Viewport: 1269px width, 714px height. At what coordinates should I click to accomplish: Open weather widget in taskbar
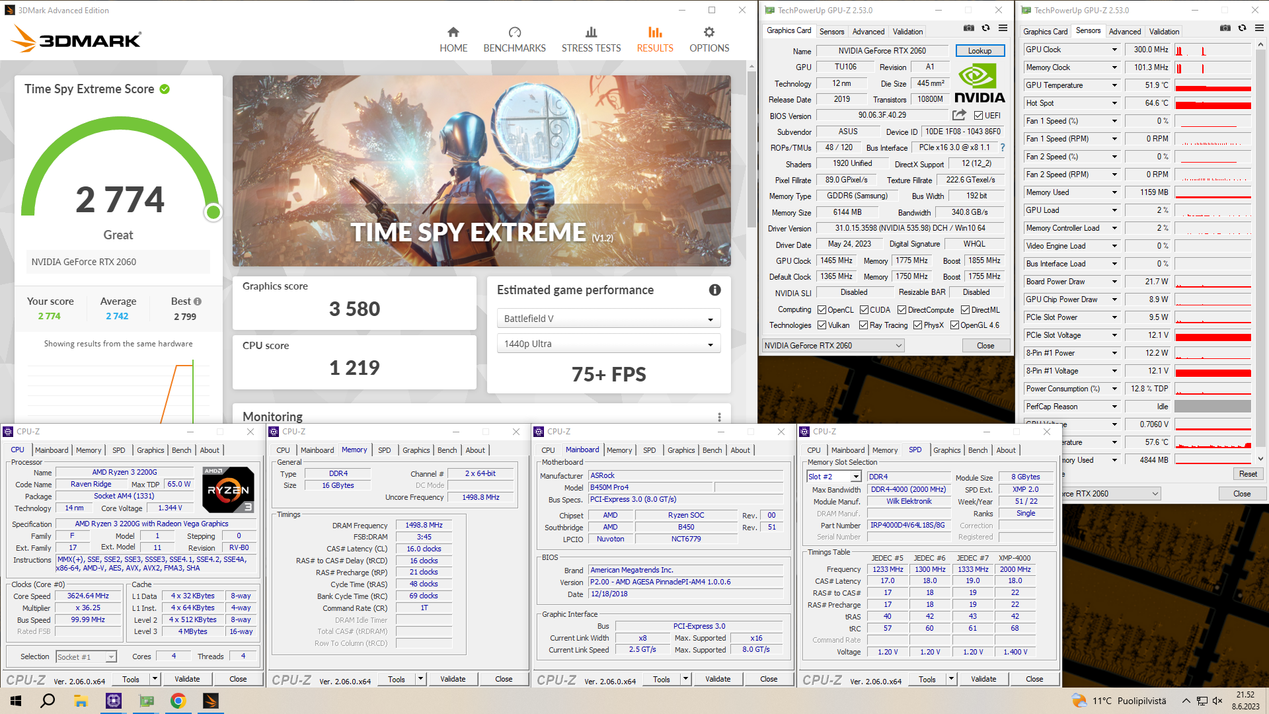pyautogui.click(x=1118, y=701)
